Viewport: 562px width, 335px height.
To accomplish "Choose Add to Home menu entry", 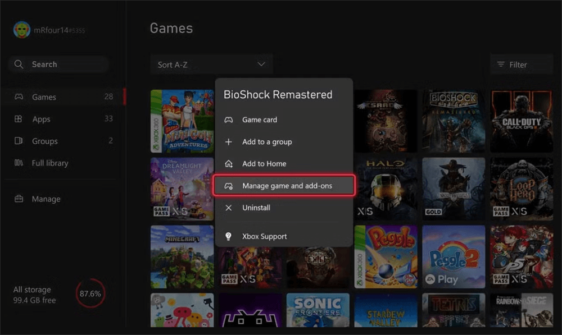I will coord(284,163).
